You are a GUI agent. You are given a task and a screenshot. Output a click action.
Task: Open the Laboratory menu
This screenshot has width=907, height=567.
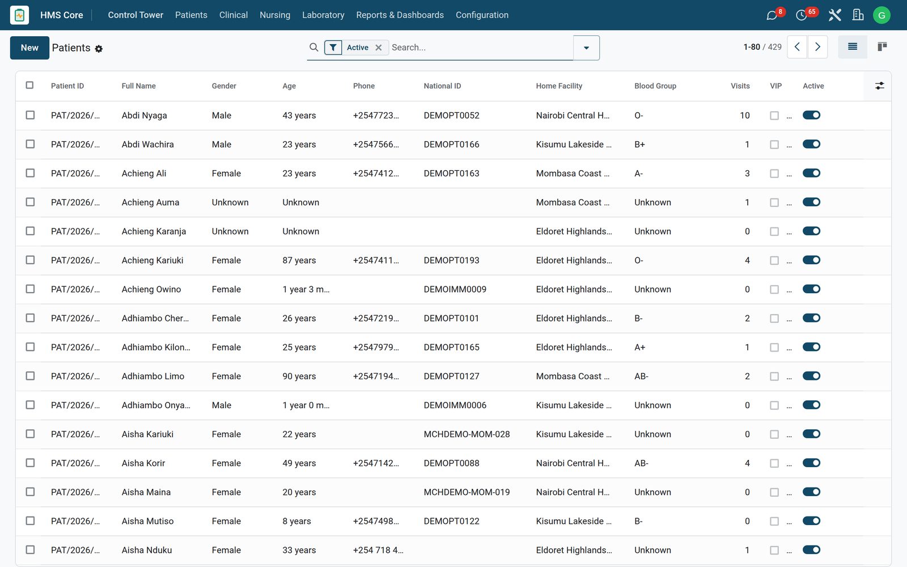pos(323,15)
